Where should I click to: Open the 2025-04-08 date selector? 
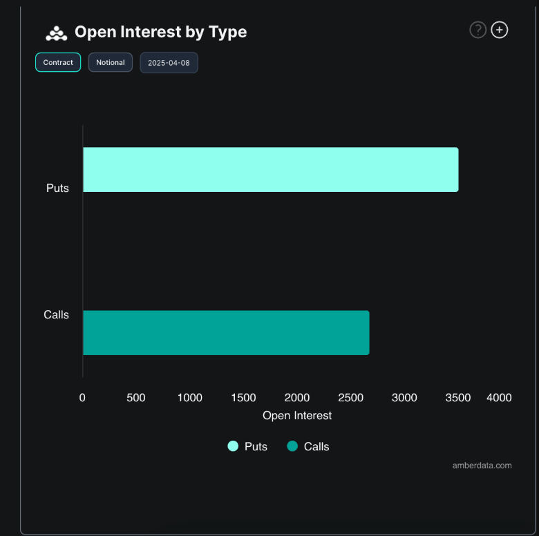tap(169, 63)
